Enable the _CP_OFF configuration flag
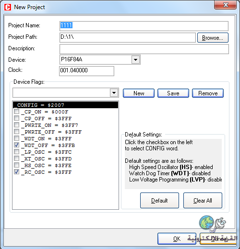This screenshot has width=240, height=249. 16,118
